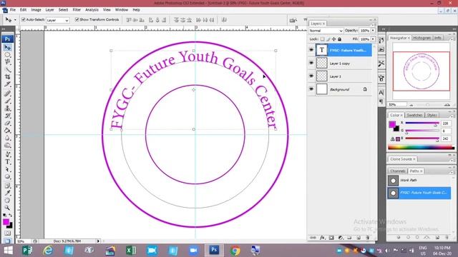Switch to the Swatches tab
Screen dimensions: 458x257
pyautogui.click(x=414, y=115)
